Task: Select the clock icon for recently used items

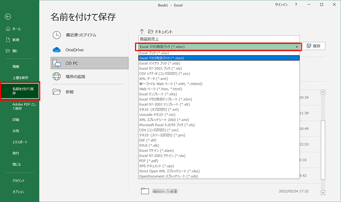Action: tap(57, 35)
